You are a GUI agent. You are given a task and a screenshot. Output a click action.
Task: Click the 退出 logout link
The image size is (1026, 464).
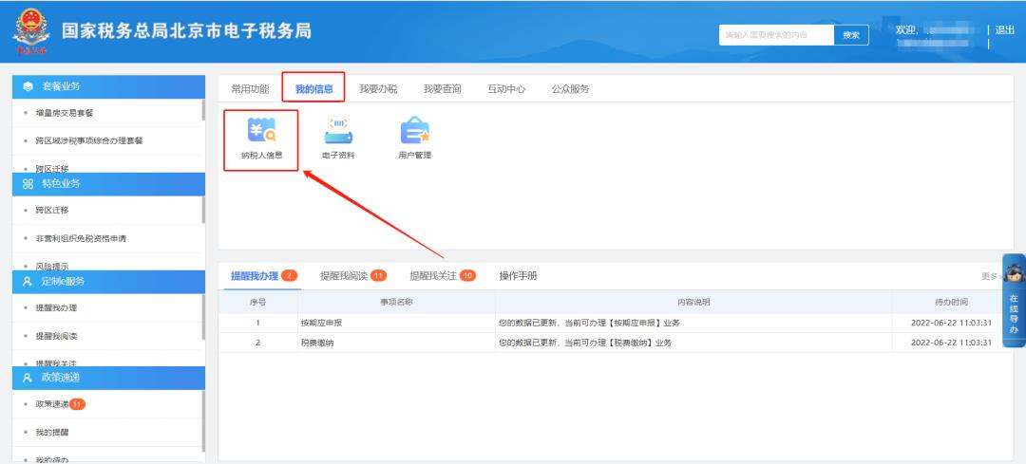point(1005,30)
